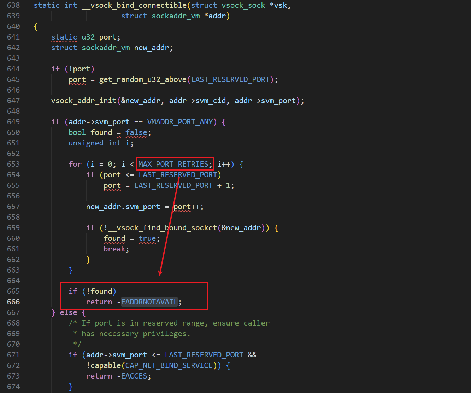
Task: Place cursor on get_random_u32_above call
Action: point(142,79)
